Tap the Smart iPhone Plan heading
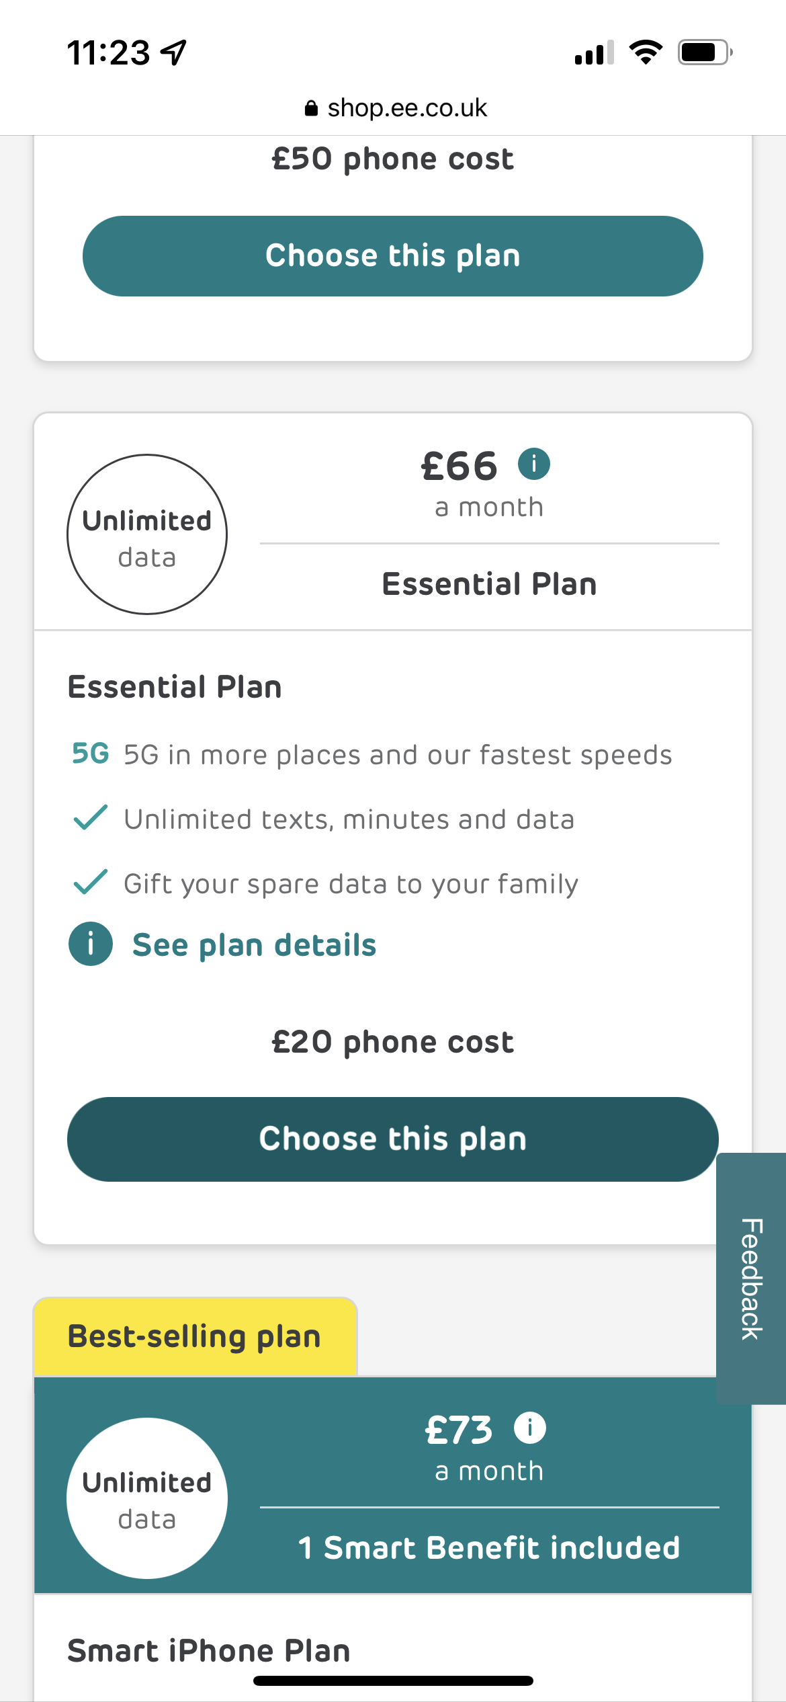This screenshot has height=1702, width=786. pos(209,1650)
